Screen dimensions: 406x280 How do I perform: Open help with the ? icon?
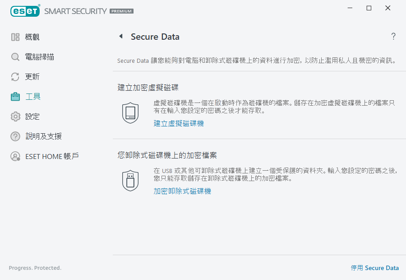click(x=393, y=37)
